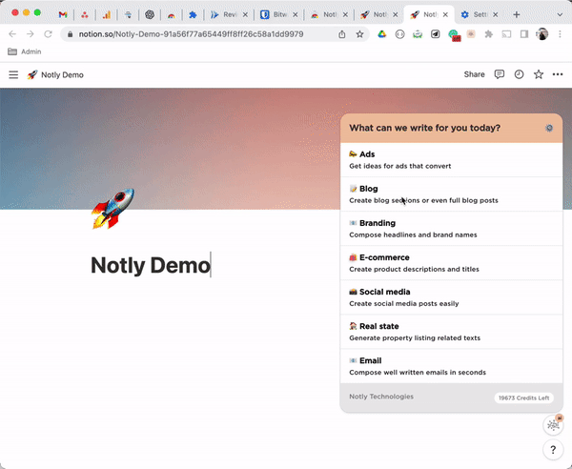
Task: Open the Gmail pinned tab
Action: [63, 14]
